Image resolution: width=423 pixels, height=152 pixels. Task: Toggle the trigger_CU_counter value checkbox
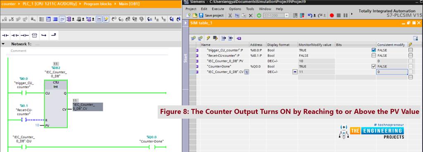click(x=373, y=50)
